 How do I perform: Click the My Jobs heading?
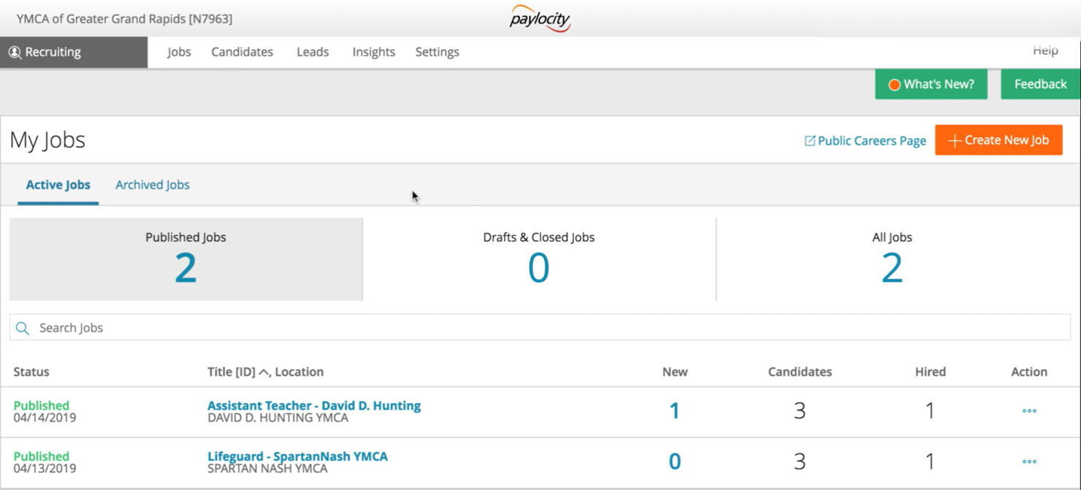click(47, 140)
